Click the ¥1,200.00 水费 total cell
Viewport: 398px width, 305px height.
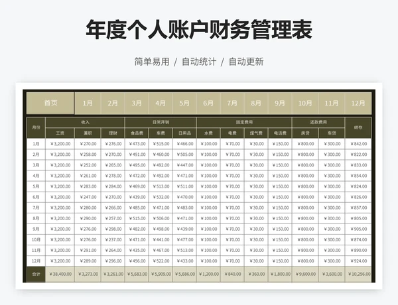tap(208, 274)
